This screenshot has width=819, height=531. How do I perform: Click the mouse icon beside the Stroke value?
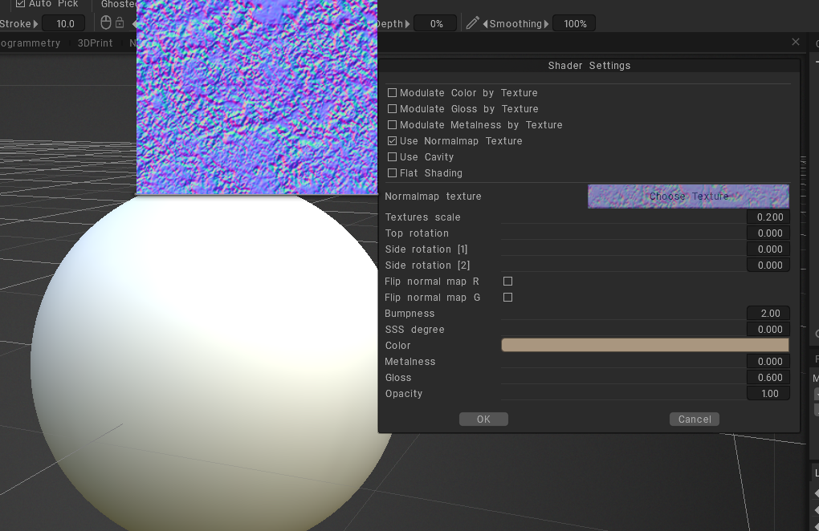[x=106, y=23]
